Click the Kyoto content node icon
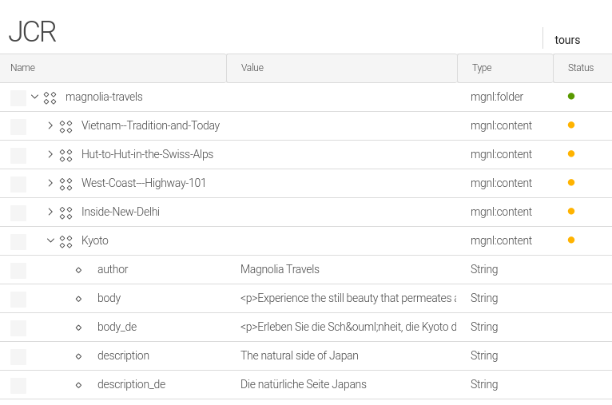The width and height of the screenshot is (612, 405). pos(66,241)
